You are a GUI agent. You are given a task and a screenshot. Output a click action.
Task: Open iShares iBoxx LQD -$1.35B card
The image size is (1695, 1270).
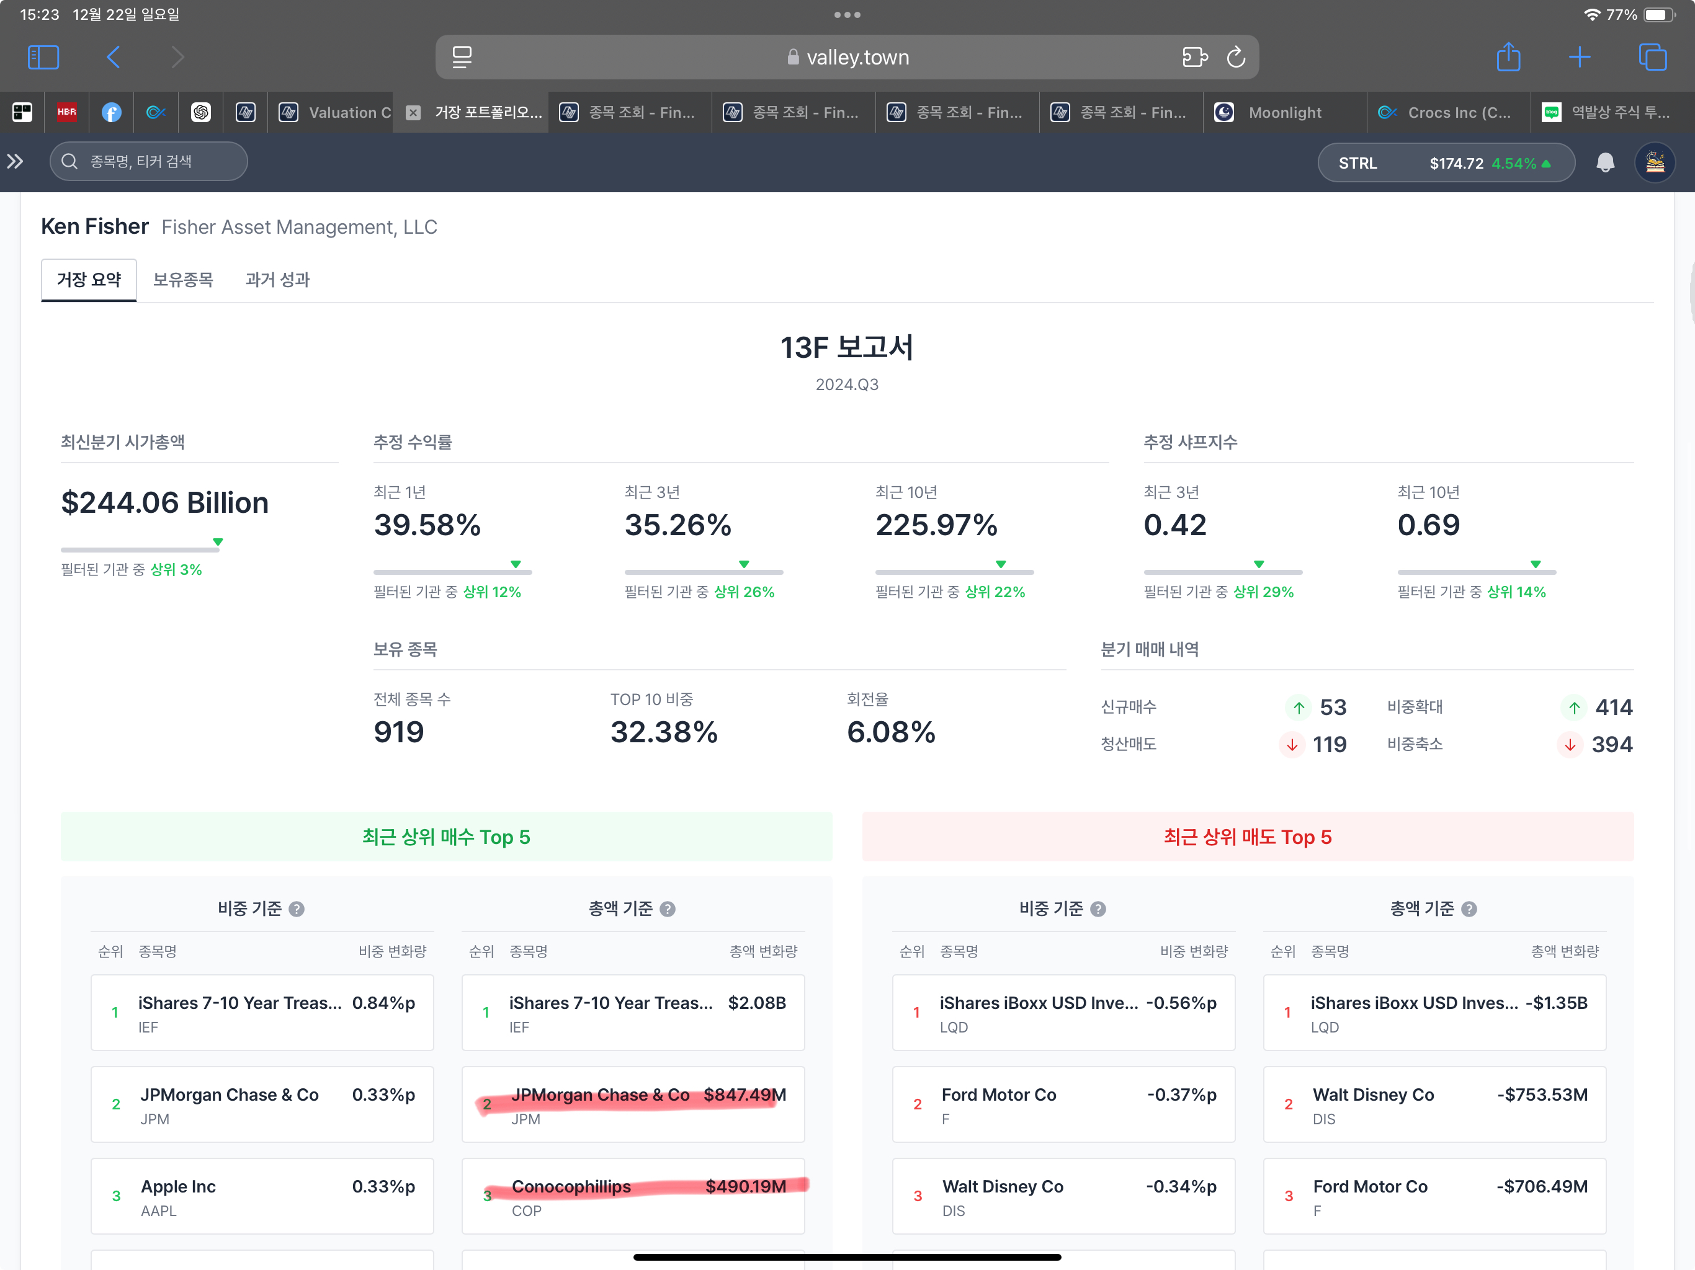[1434, 1013]
